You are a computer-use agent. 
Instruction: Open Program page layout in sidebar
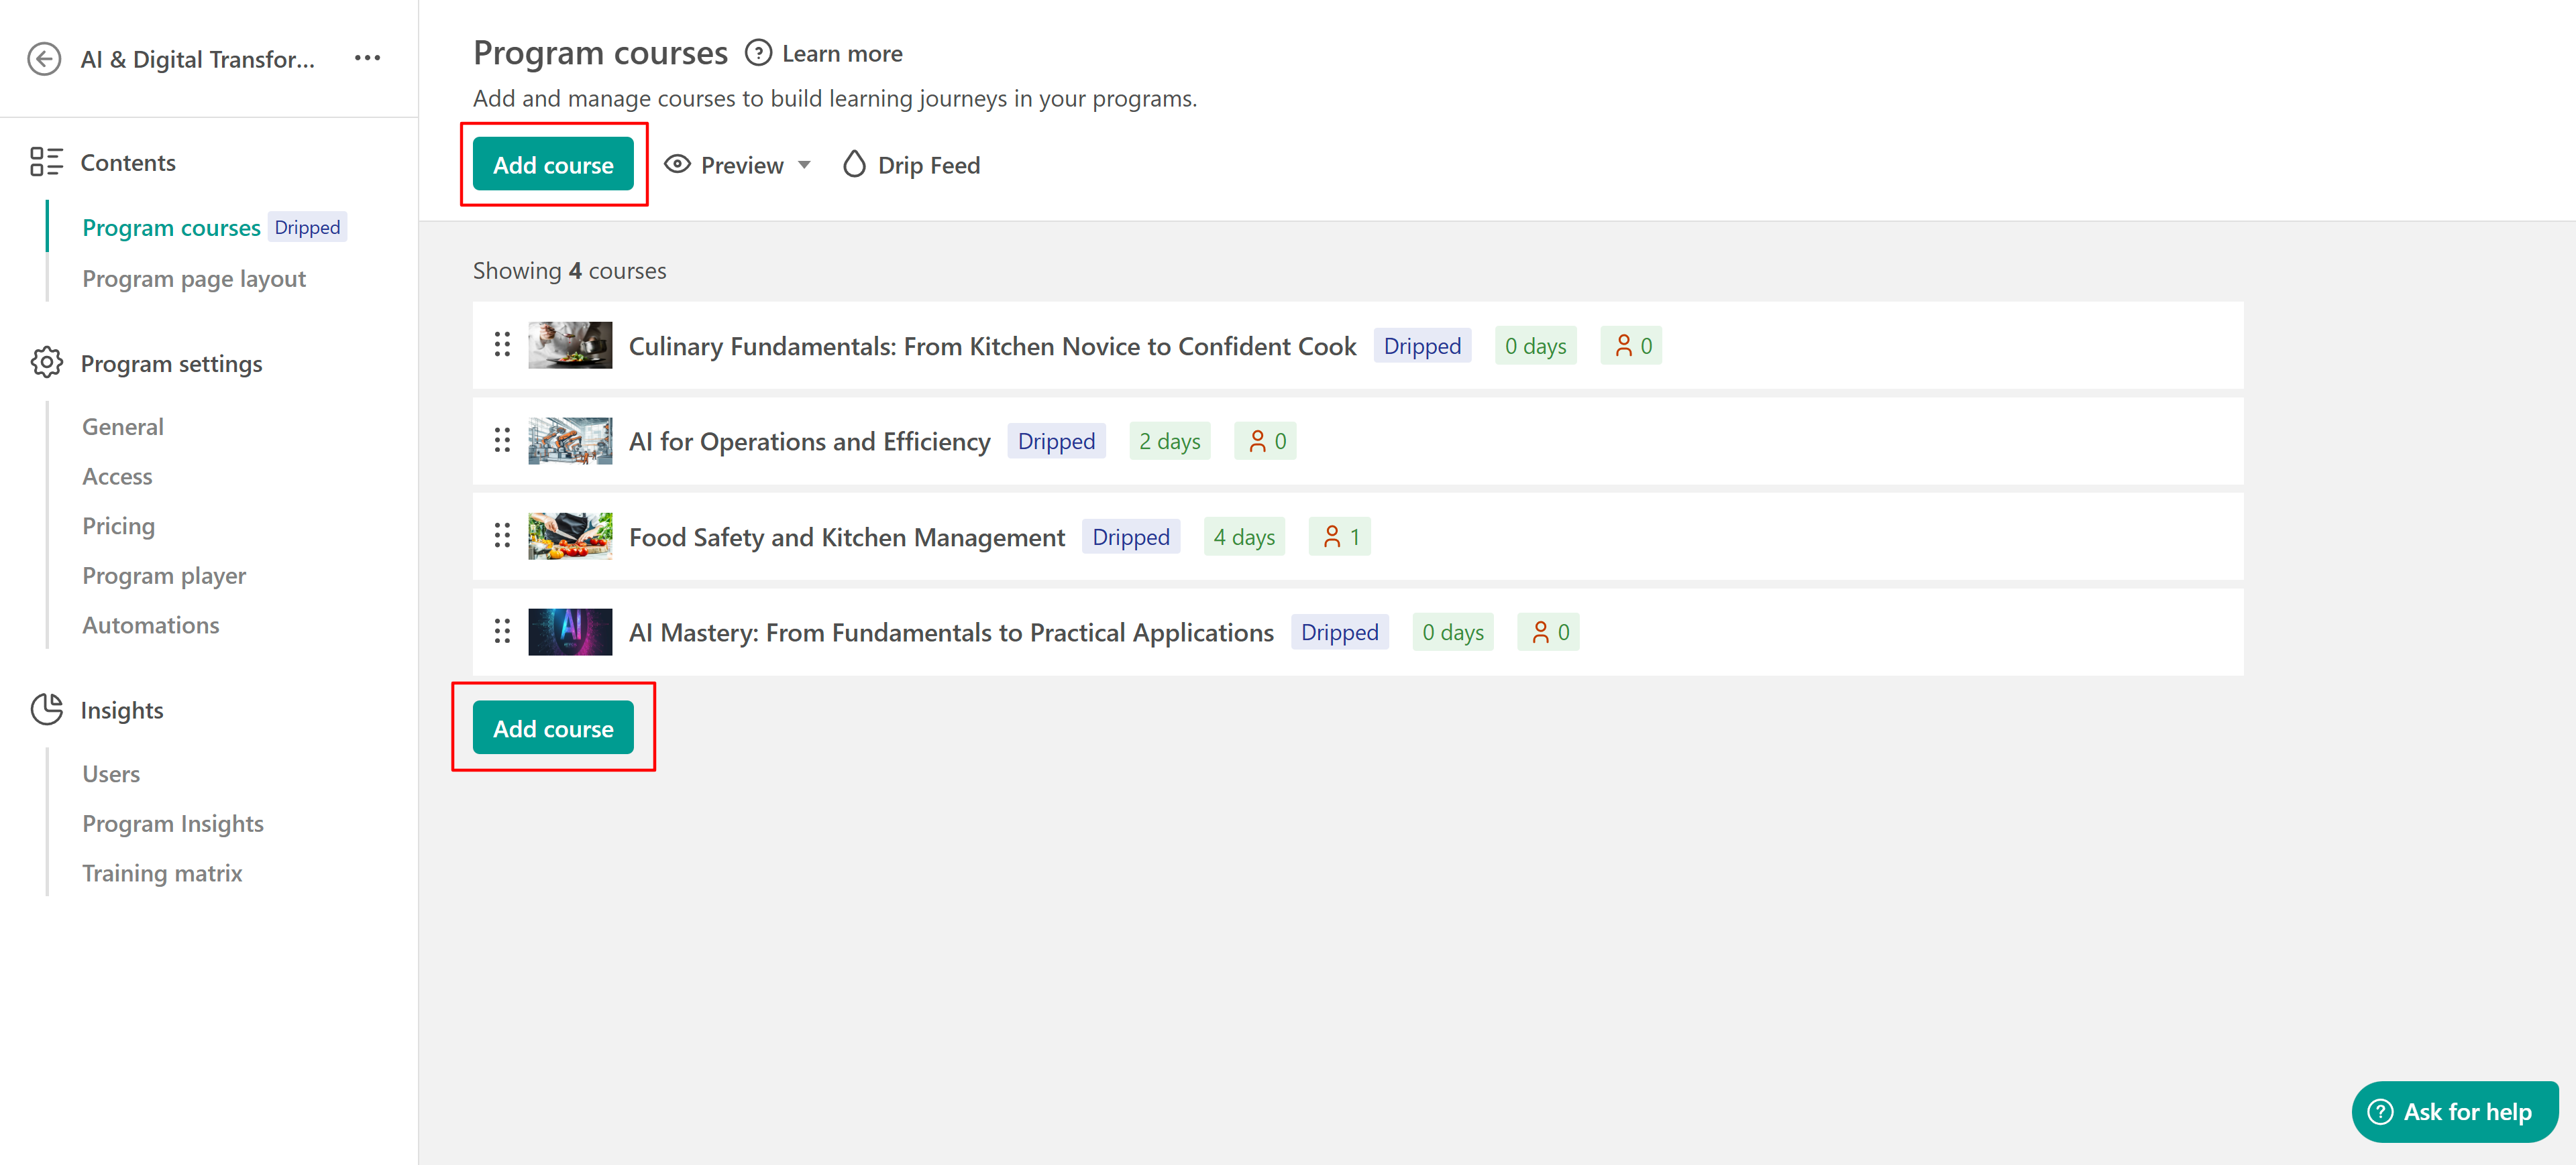[194, 279]
